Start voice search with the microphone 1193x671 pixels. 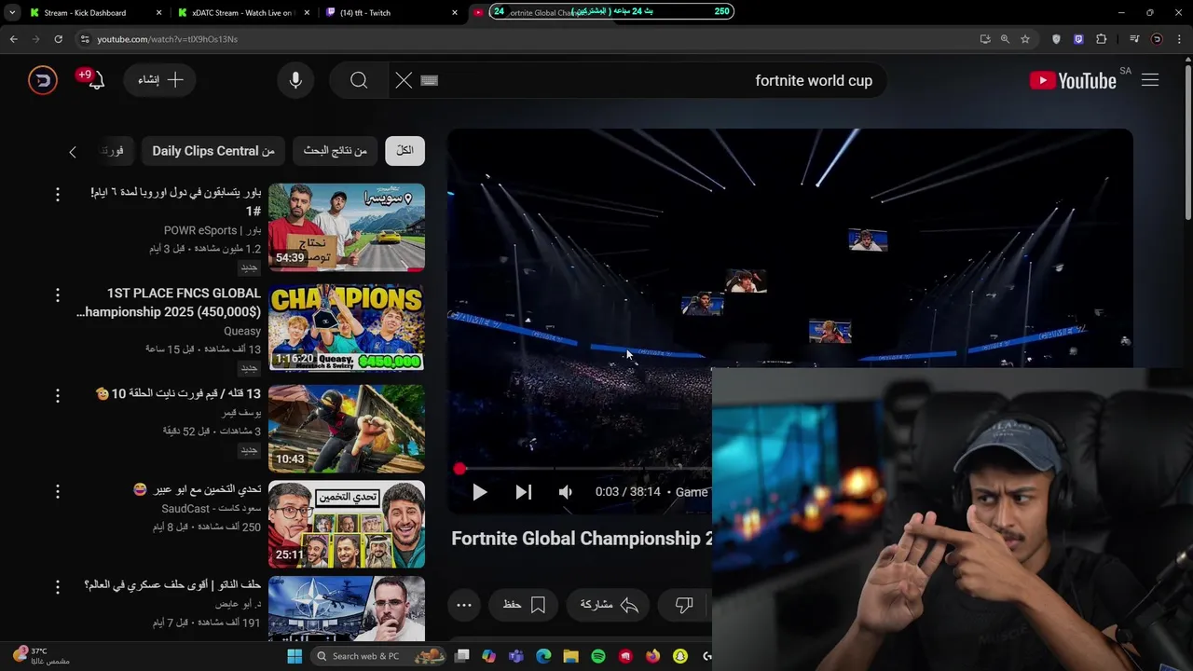295,80
